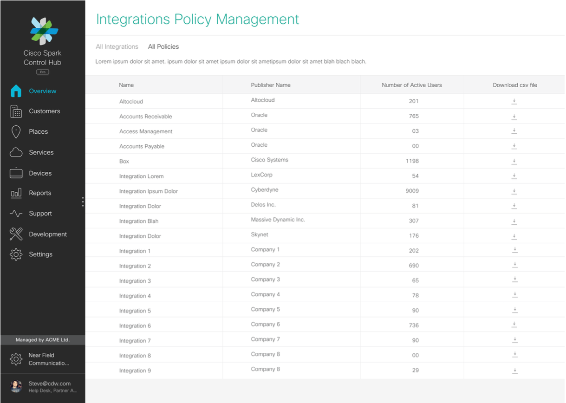This screenshot has height=403, width=566.
Task: Switch to the All Integrations tab
Action: tap(117, 47)
